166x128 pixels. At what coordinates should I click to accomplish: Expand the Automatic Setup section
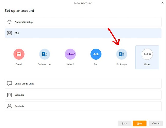tap(83, 22)
